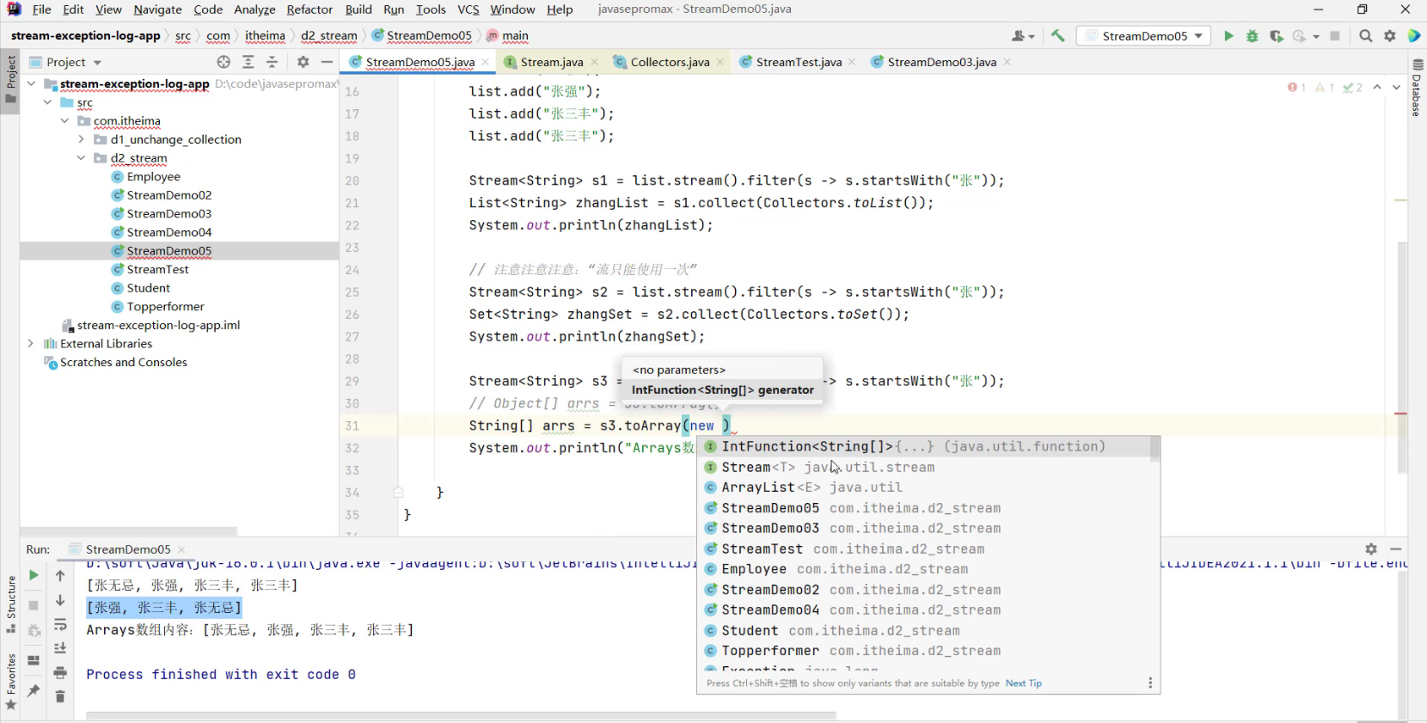1427x723 pixels.
Task: Expand External Libraries node
Action: click(x=32, y=344)
